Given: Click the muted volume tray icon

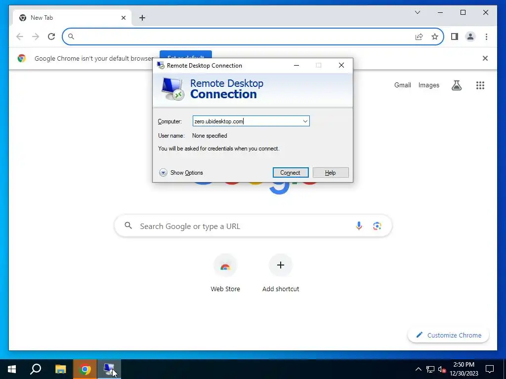Looking at the screenshot, I should (x=442, y=369).
